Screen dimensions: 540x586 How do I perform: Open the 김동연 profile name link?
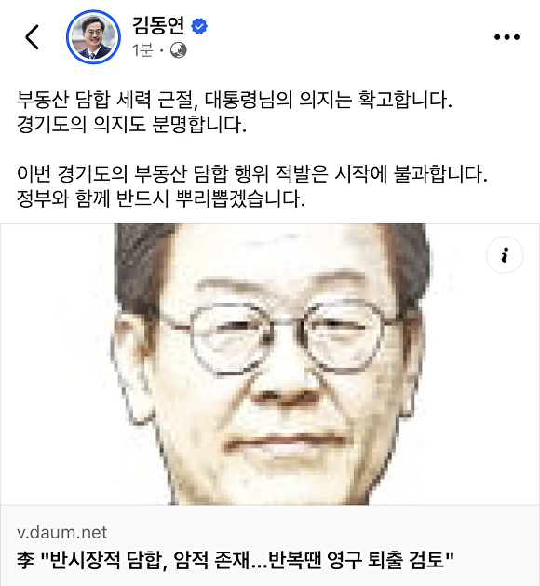[x=158, y=26]
